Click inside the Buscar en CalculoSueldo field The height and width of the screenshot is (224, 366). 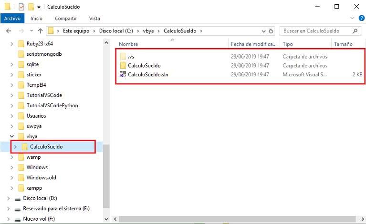[315, 31]
